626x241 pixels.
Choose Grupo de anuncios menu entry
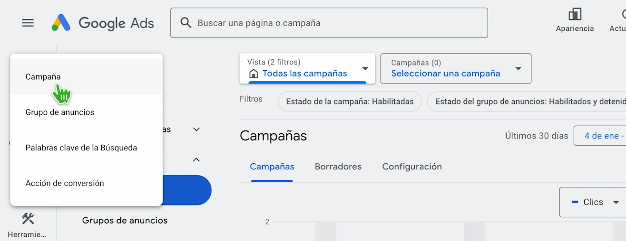tap(60, 112)
